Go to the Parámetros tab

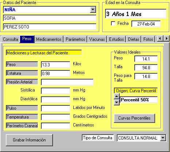point(75,39)
